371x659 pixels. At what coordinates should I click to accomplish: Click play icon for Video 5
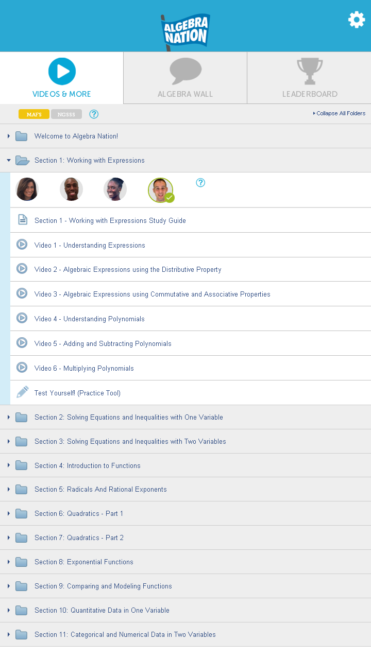point(22,342)
